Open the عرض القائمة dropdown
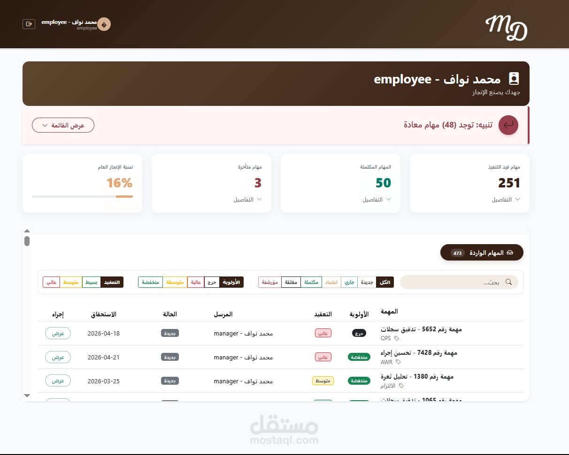 63,125
